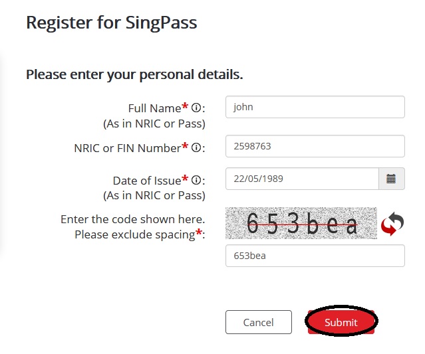Screen dimensions: 425x354
Task: Click the 'As in NRIC or Pass' note under Full Name
Action: coord(154,124)
